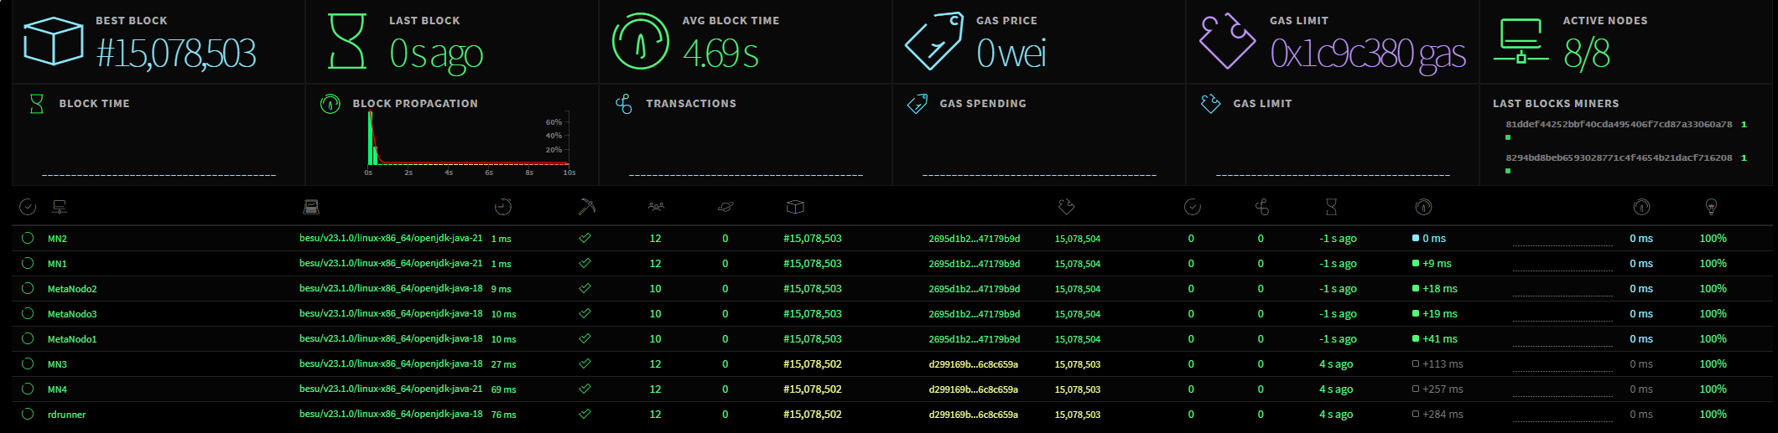Sort by pinned column check-circle header icon
Viewport: 1778px width, 433px height.
pyautogui.click(x=28, y=207)
